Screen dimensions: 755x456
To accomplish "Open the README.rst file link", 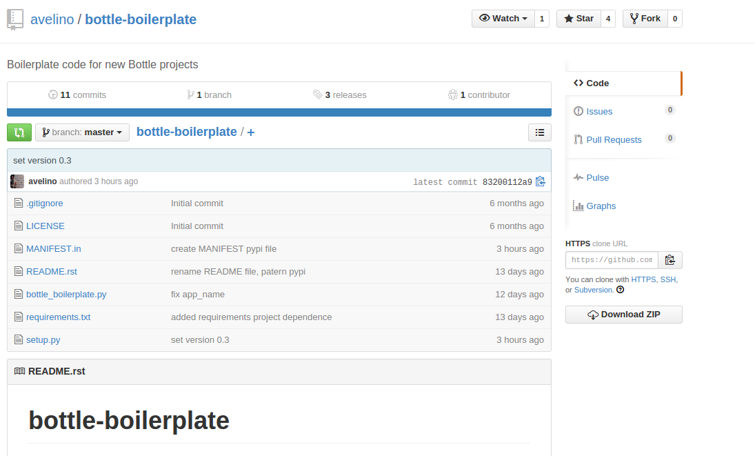I will 52,272.
